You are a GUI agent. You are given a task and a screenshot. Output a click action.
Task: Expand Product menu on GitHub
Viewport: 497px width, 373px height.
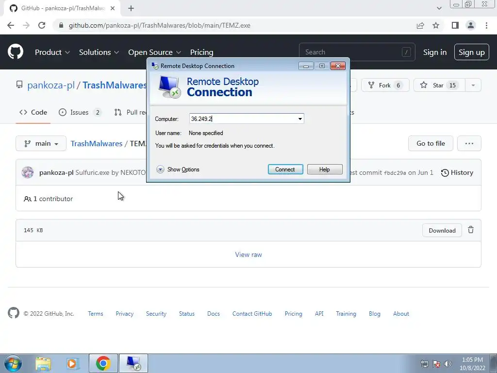[52, 52]
